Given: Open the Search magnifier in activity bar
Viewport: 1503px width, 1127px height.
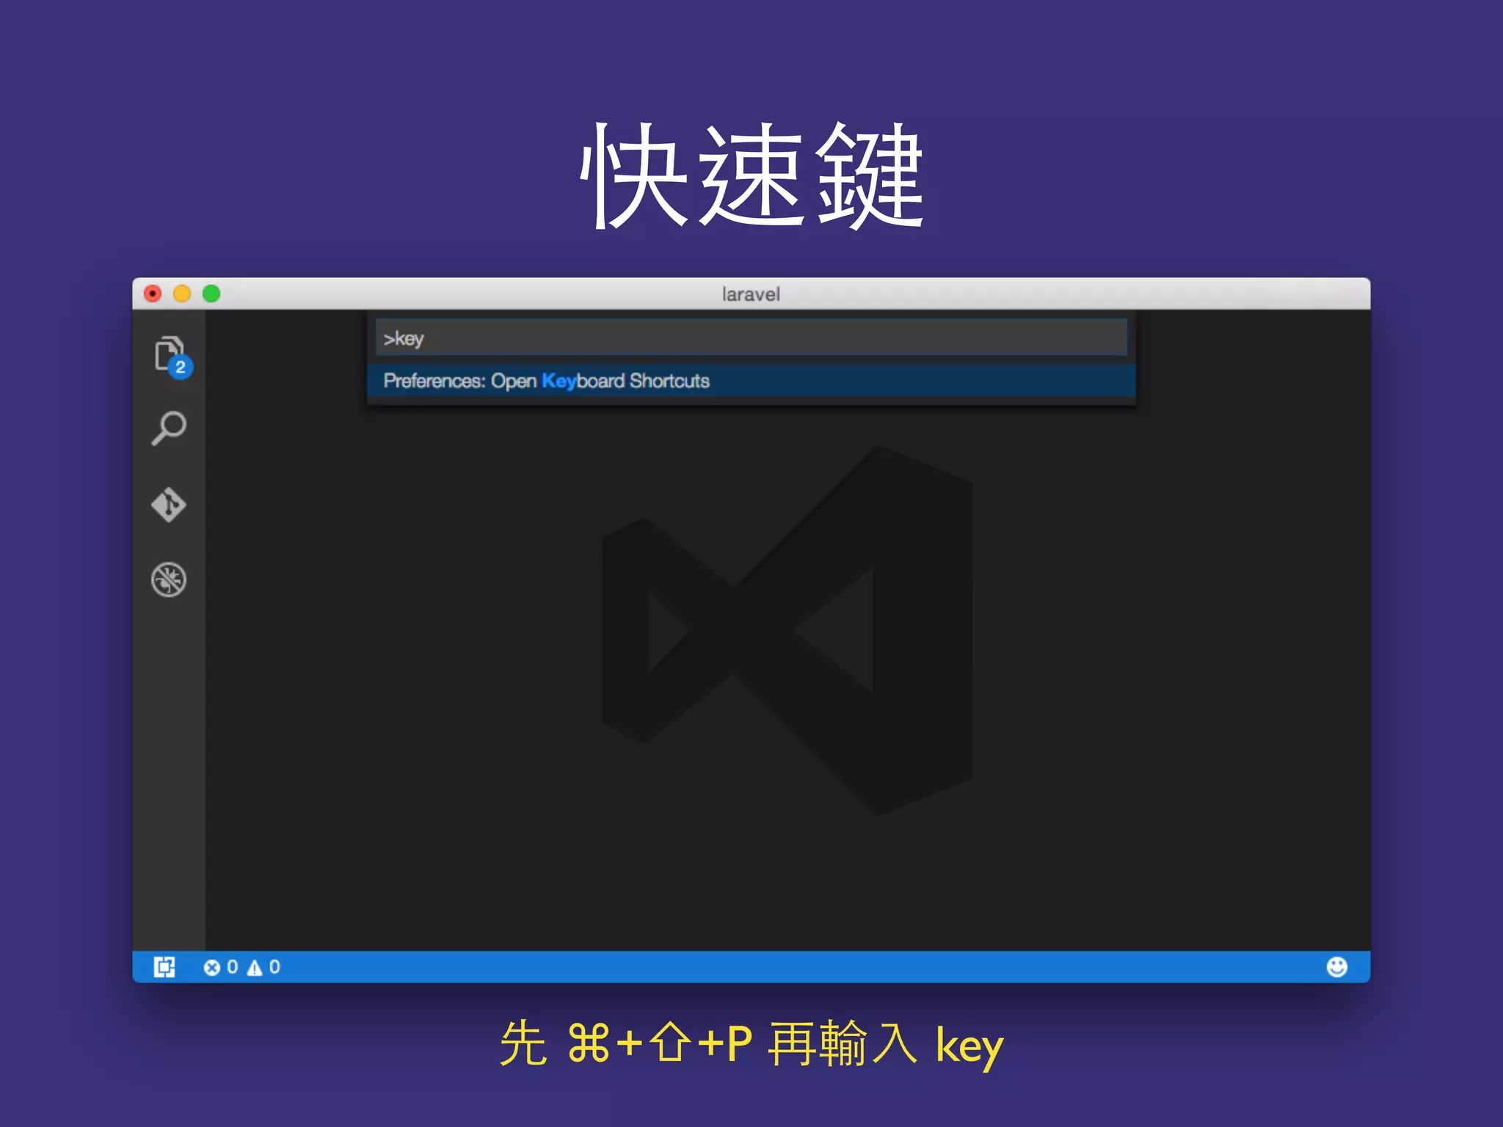Looking at the screenshot, I should click(169, 428).
